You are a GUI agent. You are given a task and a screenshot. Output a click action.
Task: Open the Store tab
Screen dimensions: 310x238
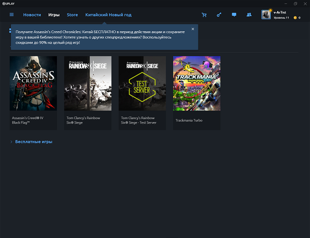tap(72, 15)
